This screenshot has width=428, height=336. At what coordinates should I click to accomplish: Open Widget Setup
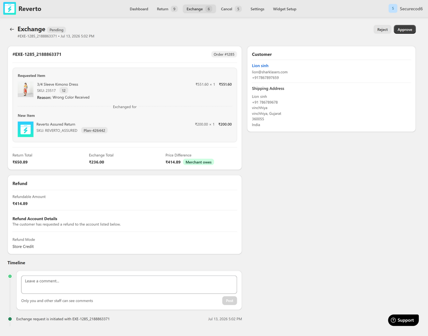[x=285, y=9]
